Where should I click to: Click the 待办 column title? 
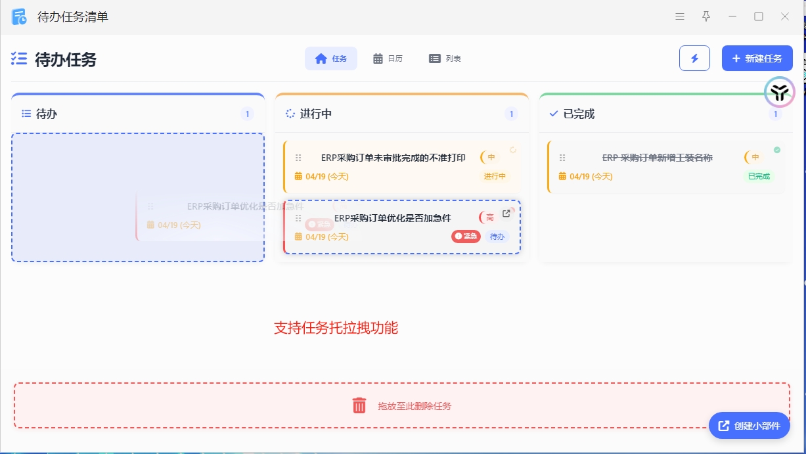(47, 114)
